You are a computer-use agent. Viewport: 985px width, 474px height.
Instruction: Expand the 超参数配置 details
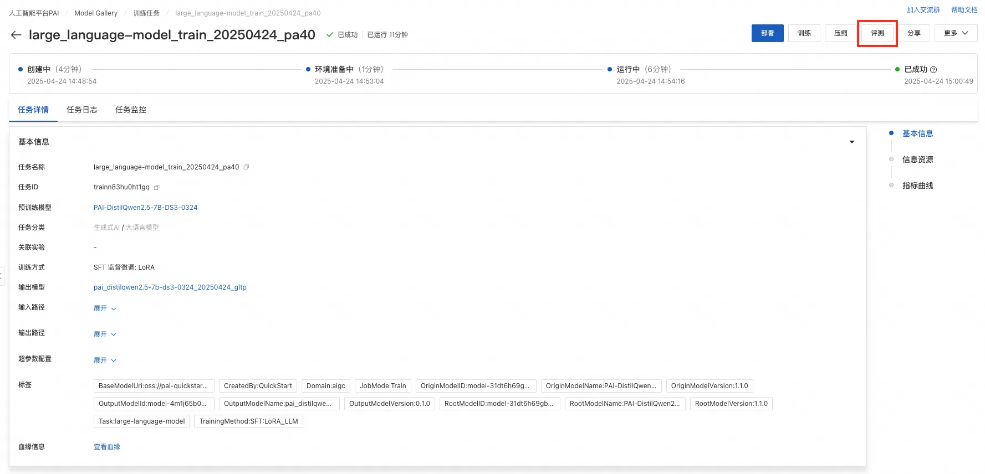(105, 360)
